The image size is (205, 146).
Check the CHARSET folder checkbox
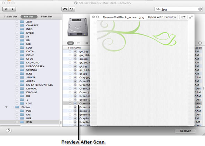point(17,25)
